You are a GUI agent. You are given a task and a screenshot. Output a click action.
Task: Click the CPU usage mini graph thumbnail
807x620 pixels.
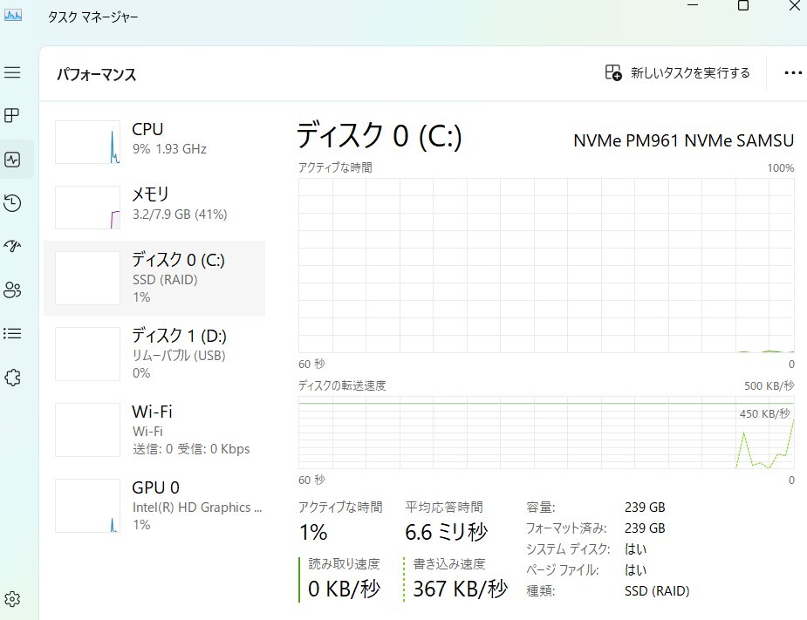(x=87, y=141)
